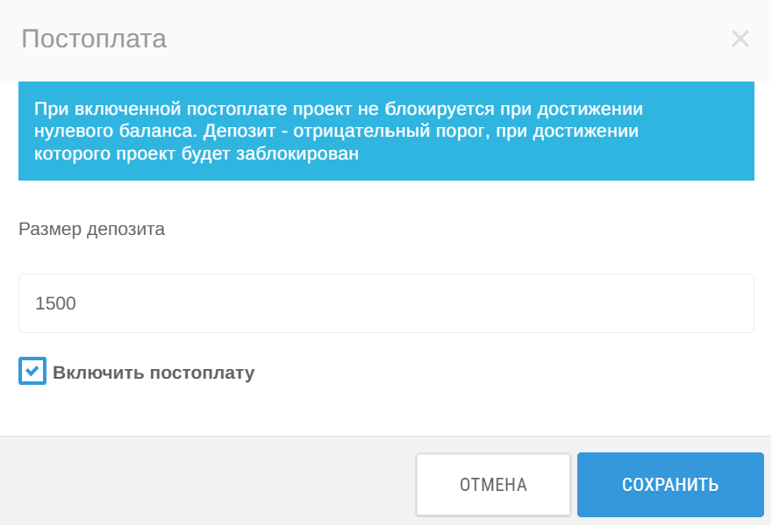Click the 1500 value in the deposit field
The height and width of the screenshot is (526, 772).
point(56,304)
